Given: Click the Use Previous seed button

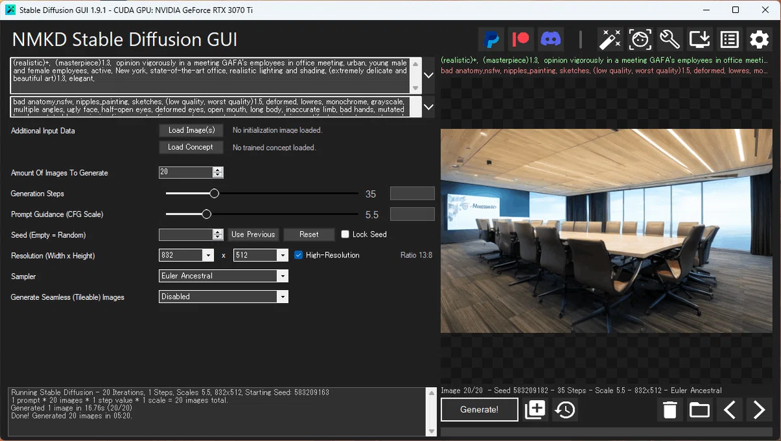Looking at the screenshot, I should pos(253,234).
